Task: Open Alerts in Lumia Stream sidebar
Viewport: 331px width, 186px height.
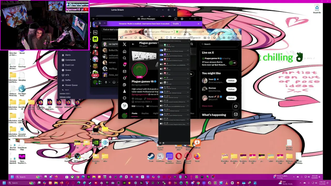Action: click(68, 55)
